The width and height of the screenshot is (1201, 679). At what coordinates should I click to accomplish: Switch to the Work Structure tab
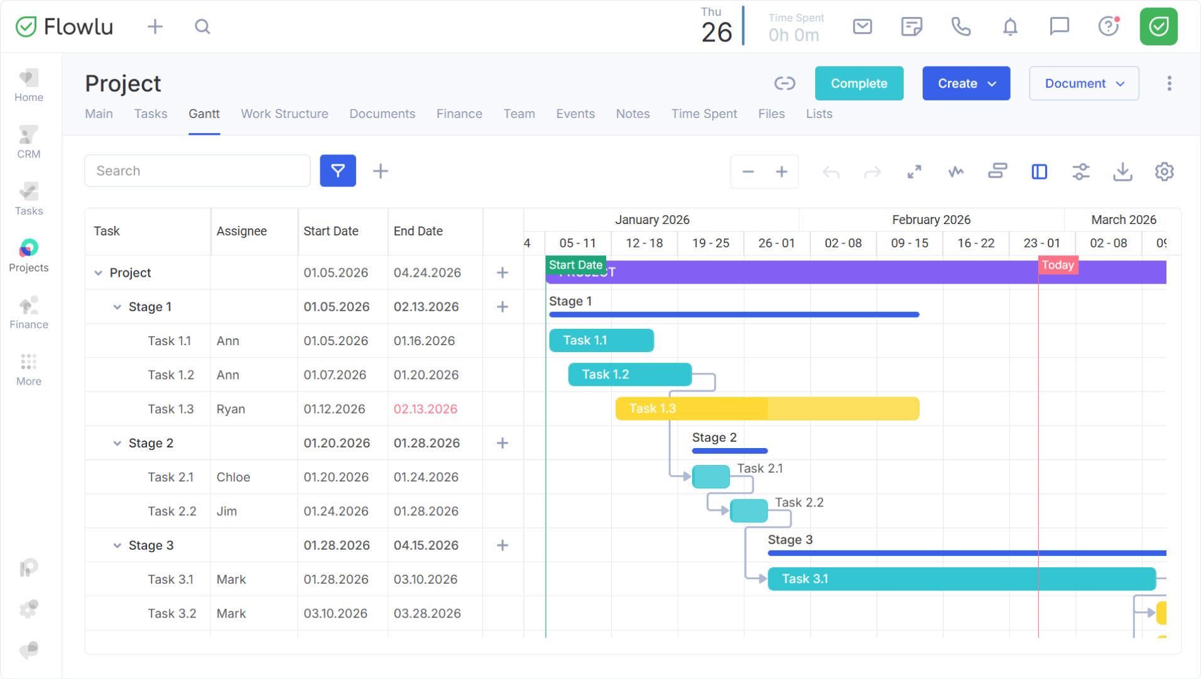[285, 114]
